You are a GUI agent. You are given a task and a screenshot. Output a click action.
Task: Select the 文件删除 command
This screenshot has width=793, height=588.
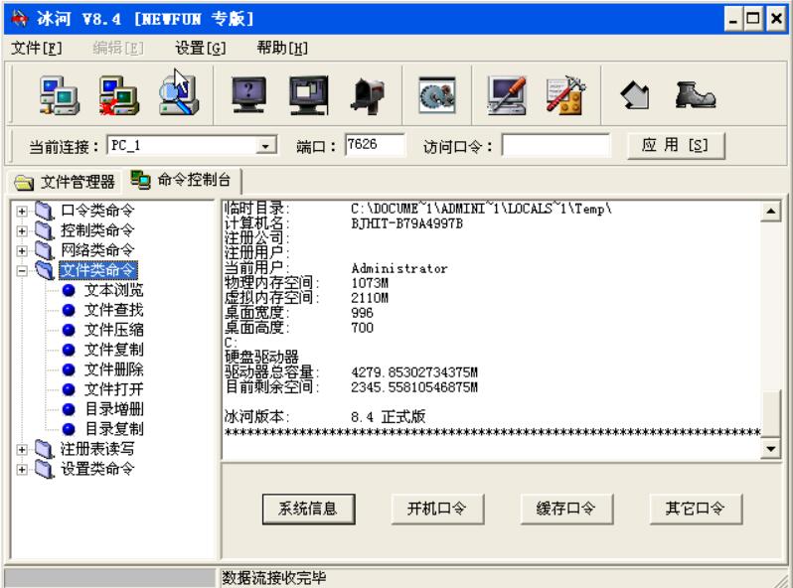point(114,369)
